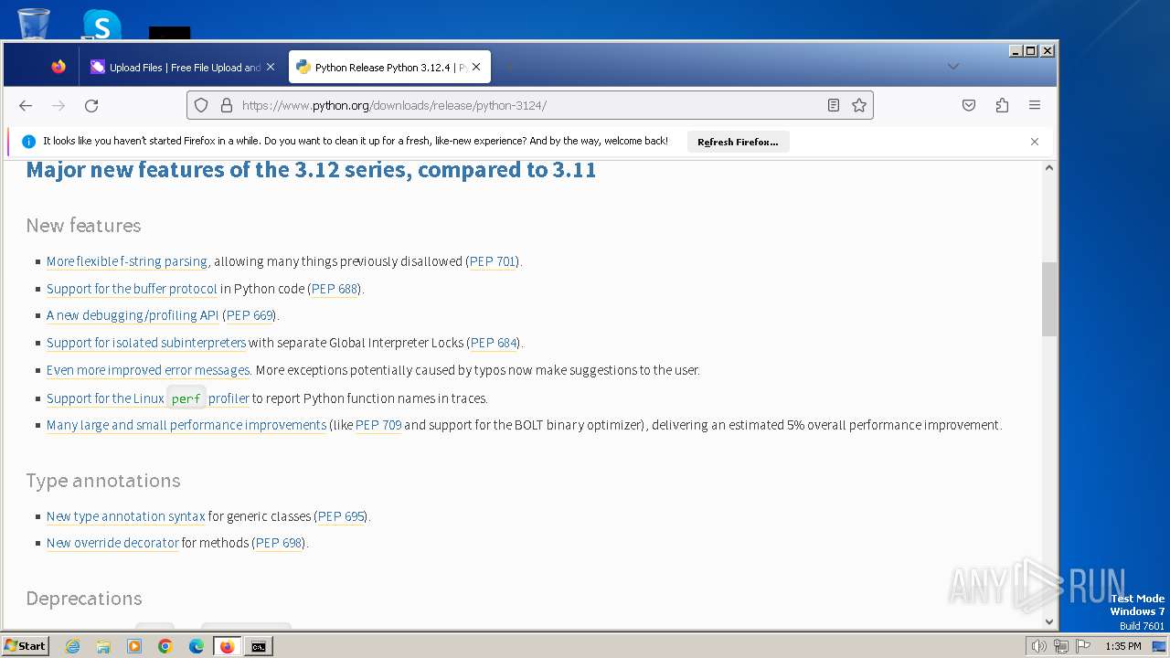Viewport: 1170px width, 658px height.
Task: Open Support for isolated subinterpreters link
Action: point(146,343)
